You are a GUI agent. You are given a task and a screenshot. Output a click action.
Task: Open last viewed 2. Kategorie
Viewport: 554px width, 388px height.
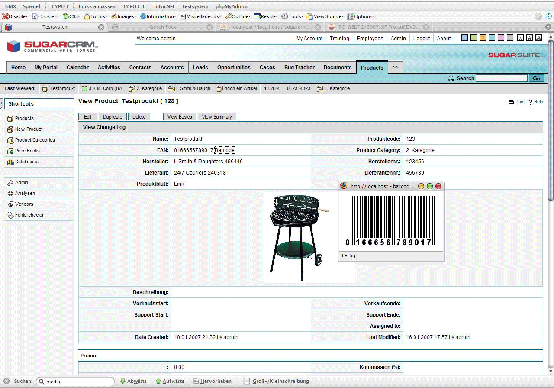(x=145, y=88)
